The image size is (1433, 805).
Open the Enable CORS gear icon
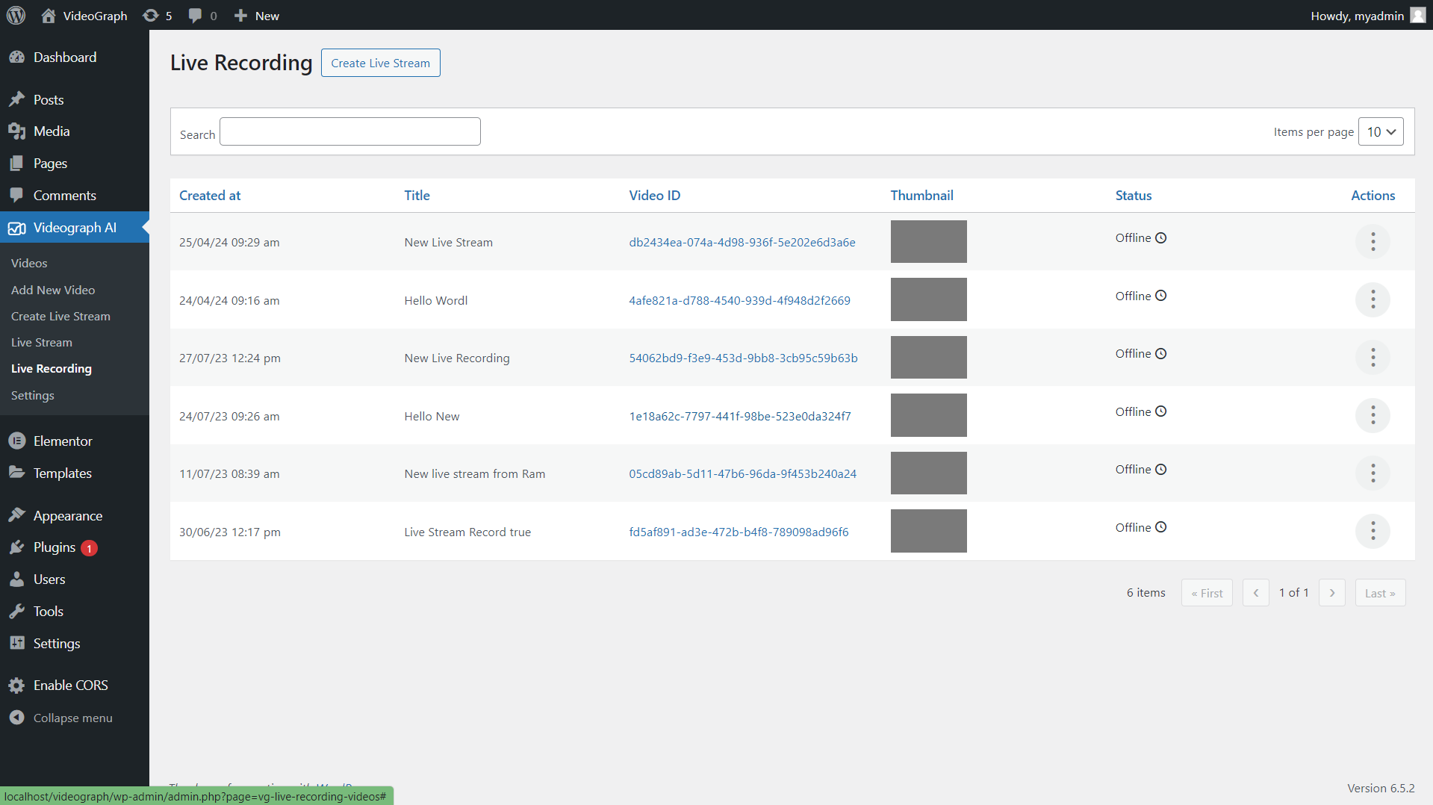17,685
